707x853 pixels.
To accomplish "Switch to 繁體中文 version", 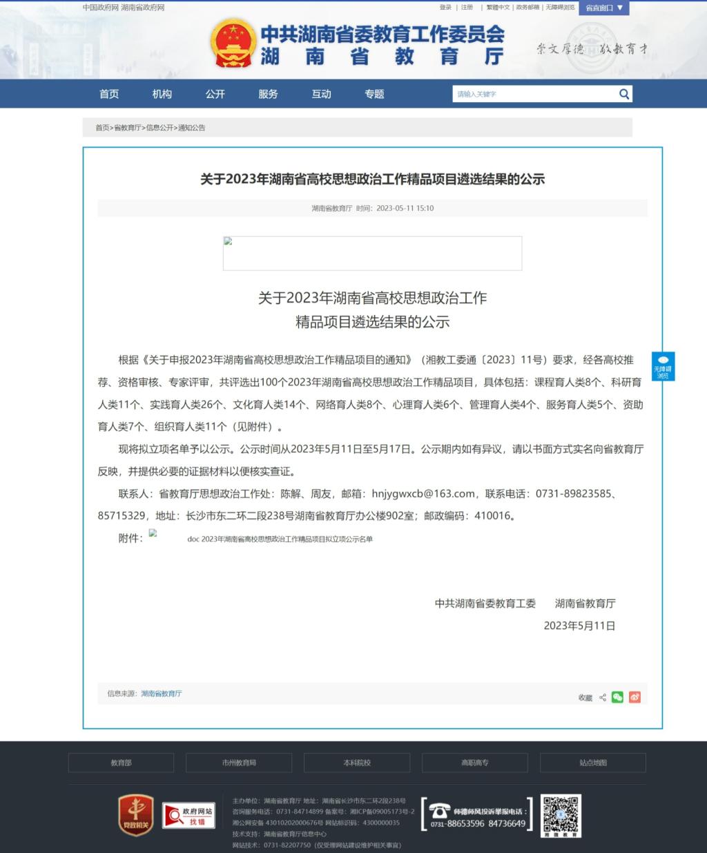I will 498,8.
